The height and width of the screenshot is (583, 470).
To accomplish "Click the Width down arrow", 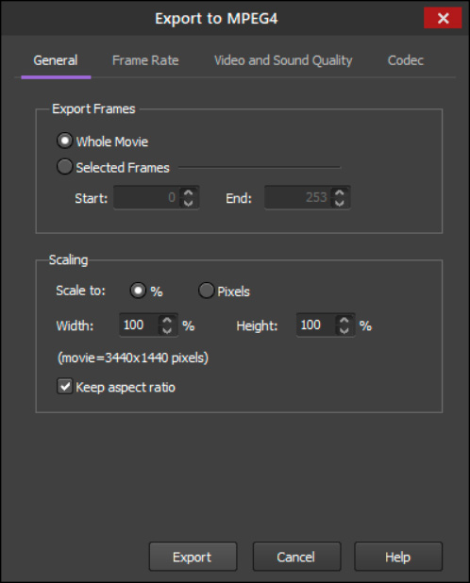I will click(x=167, y=330).
